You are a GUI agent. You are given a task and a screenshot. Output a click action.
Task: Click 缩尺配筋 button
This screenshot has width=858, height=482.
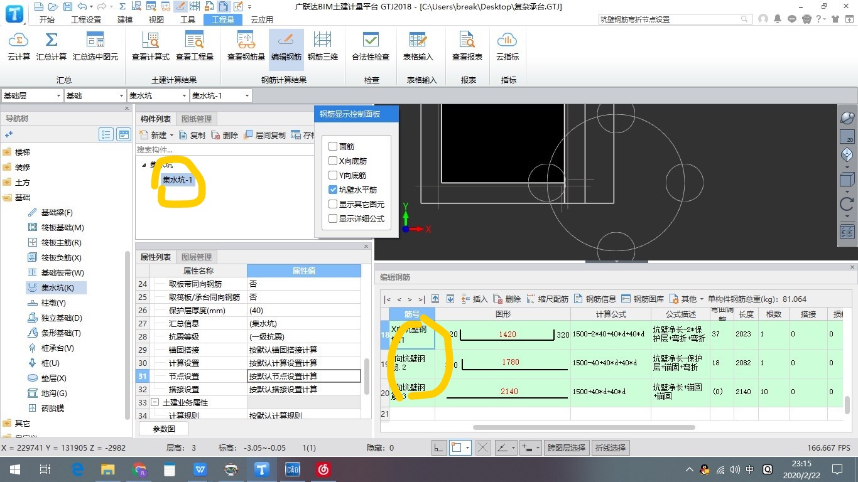click(x=548, y=299)
